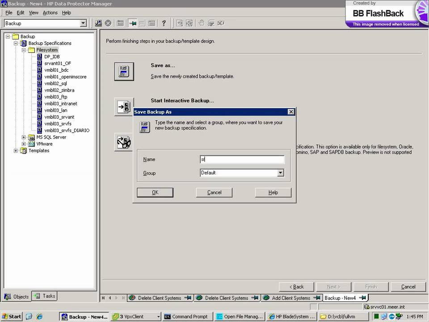Viewport: 429px width, 322px height.
Task: Toggle the green pushpin toolbar icon
Action: pos(133,23)
